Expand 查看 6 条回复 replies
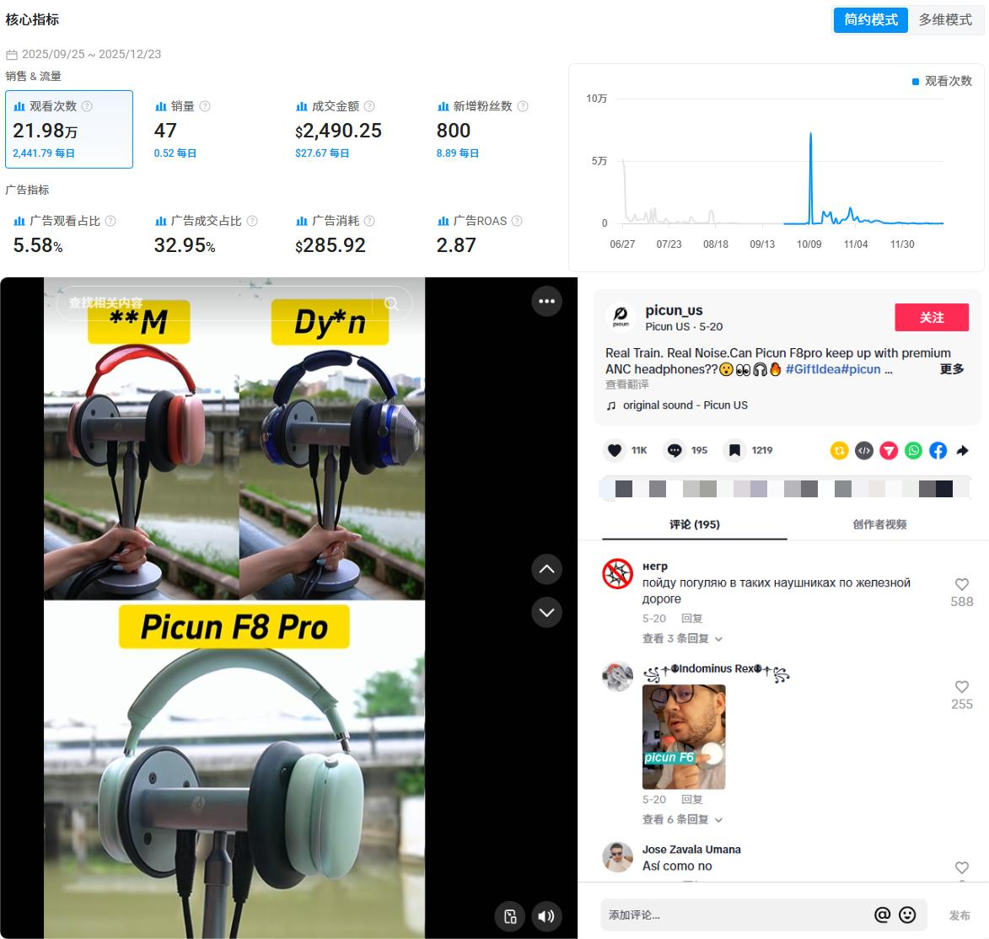This screenshot has width=989, height=939. pyautogui.click(x=682, y=820)
